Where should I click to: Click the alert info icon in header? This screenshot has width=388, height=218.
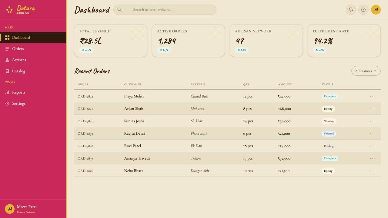363,10
